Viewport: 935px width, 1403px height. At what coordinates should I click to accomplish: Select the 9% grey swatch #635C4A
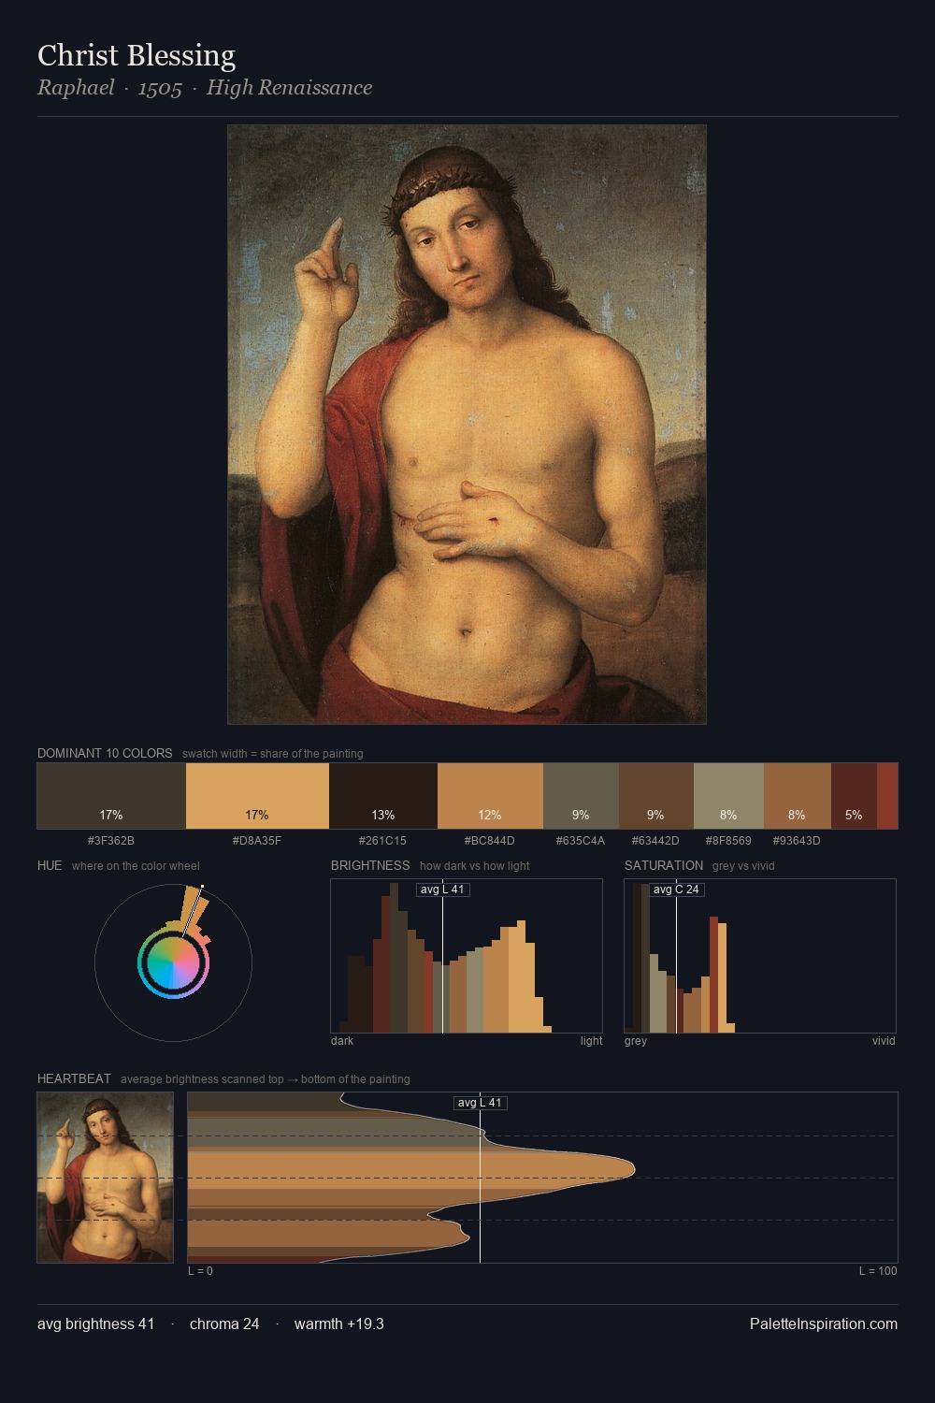(x=581, y=796)
